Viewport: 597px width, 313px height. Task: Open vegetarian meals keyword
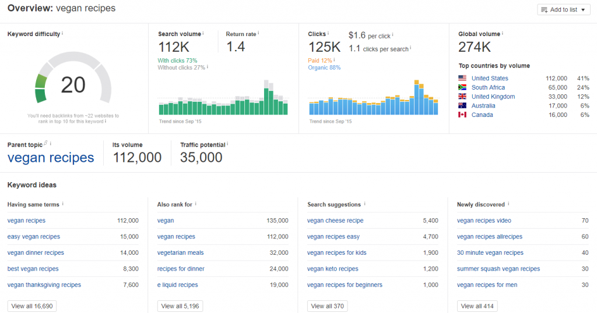(181, 252)
